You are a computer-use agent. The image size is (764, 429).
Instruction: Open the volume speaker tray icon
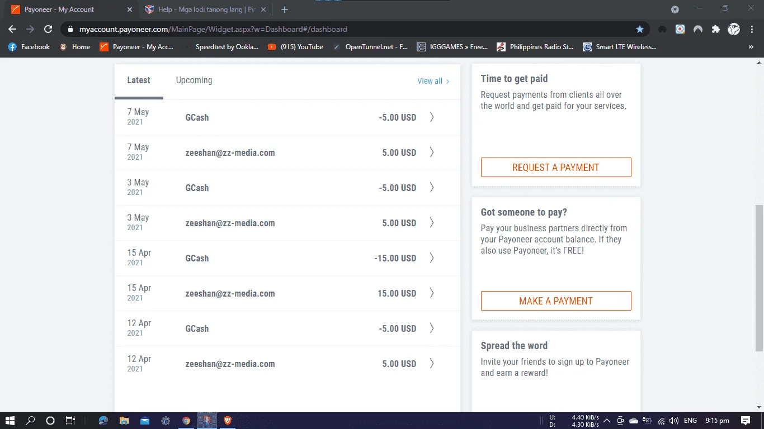click(674, 421)
